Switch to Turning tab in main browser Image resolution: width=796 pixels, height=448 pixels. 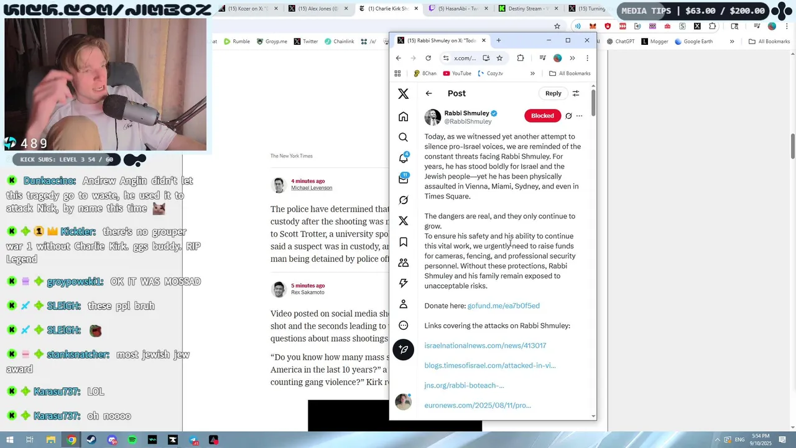click(588, 9)
